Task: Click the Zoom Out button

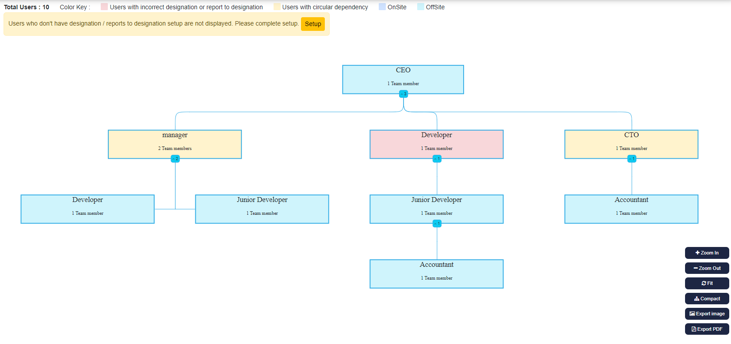Action: tap(707, 268)
